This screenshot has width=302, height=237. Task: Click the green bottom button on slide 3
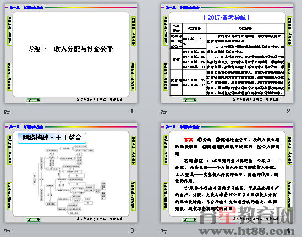[34, 219]
